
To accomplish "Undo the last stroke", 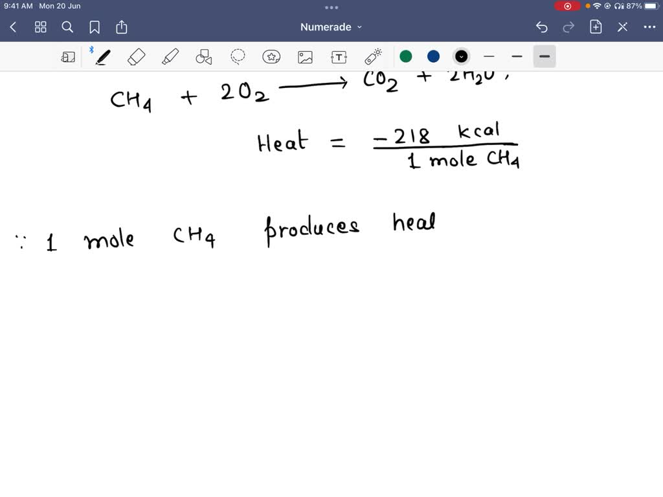I will (541, 27).
